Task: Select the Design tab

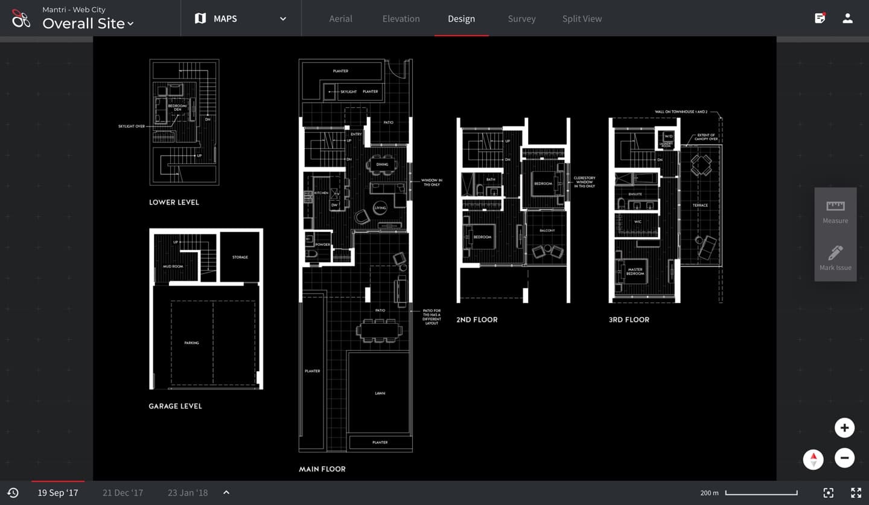Action: click(x=462, y=19)
